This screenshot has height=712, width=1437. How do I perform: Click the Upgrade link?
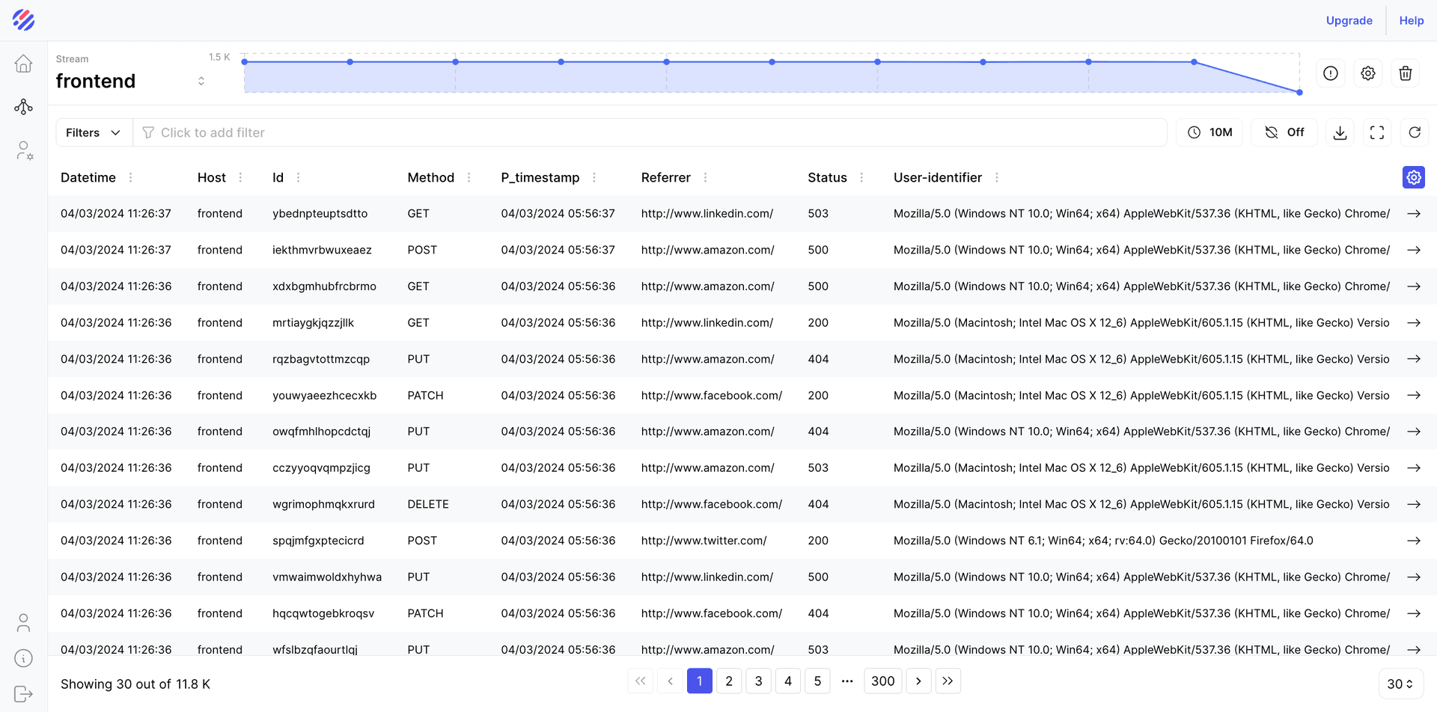(1349, 20)
